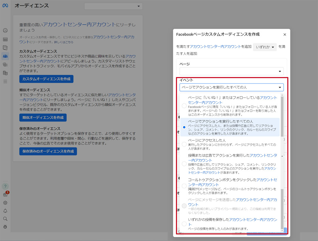
Task: Open the campaigns table grid icon
Action: (5, 39)
